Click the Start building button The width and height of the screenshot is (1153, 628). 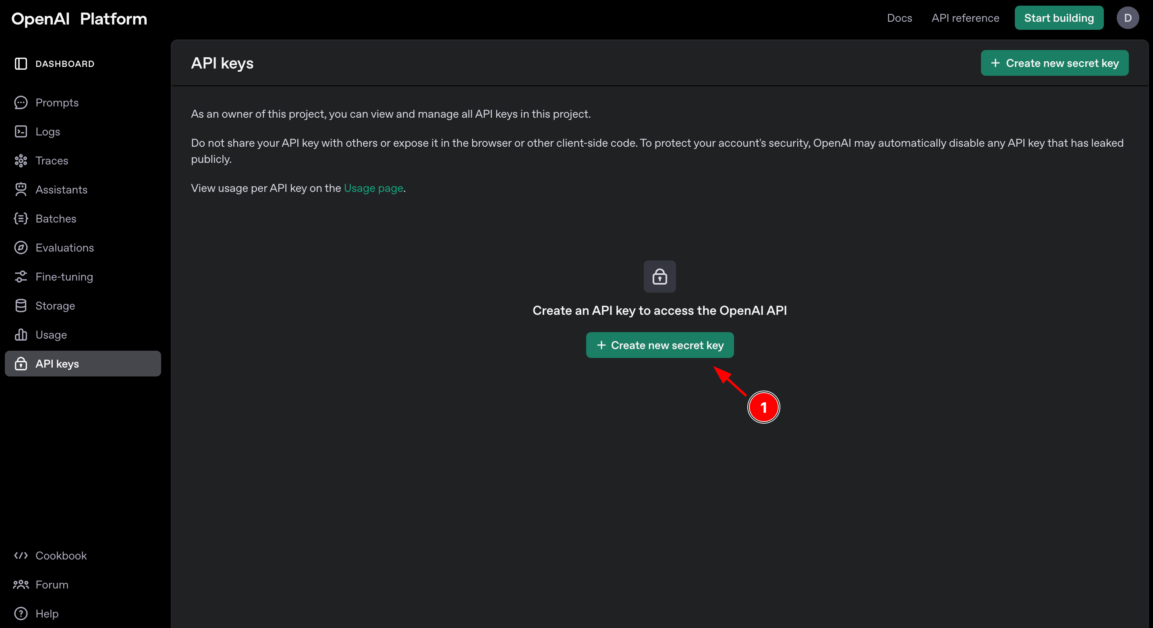coord(1059,18)
